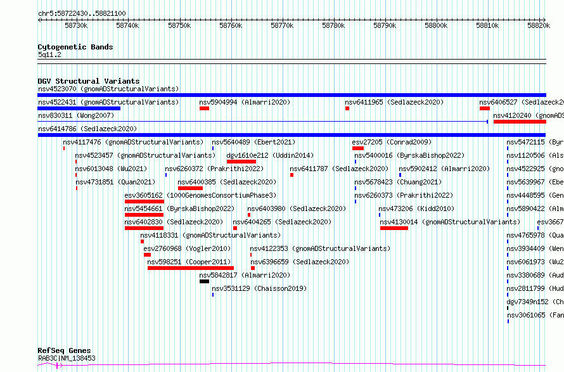This screenshot has width=564, height=372.
Task: Click esv2760968 (Vogler2010) label
Action: coord(187,248)
